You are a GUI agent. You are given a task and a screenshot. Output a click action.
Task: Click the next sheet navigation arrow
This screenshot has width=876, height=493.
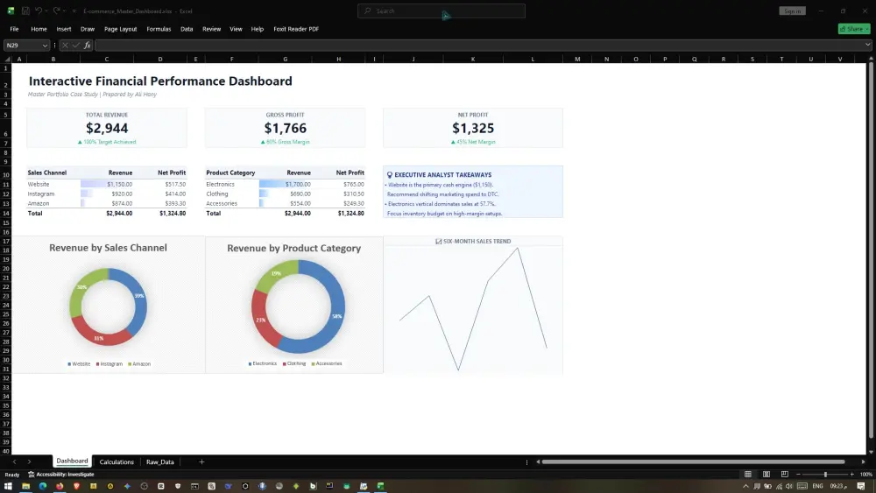[x=29, y=461]
